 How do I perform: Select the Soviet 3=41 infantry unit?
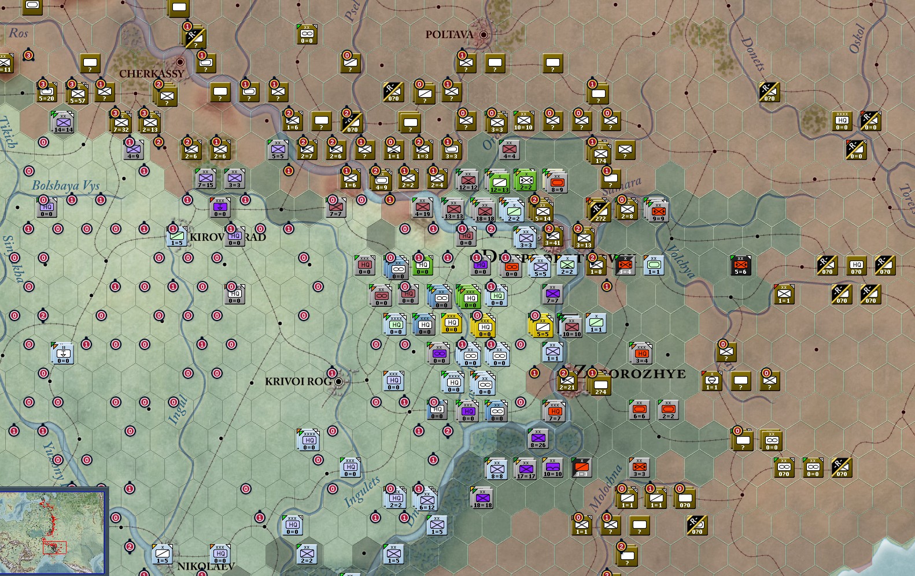tap(552, 236)
